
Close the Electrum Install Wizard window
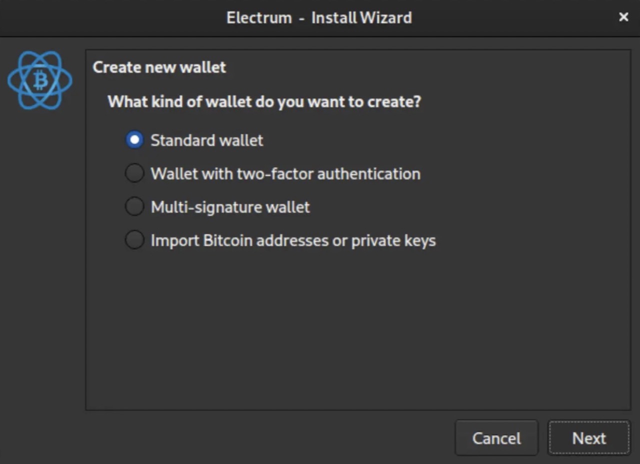pos(623,17)
